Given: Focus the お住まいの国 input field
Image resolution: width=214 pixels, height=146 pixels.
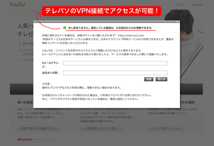Looking at the screenshot, I should [x=115, y=73].
